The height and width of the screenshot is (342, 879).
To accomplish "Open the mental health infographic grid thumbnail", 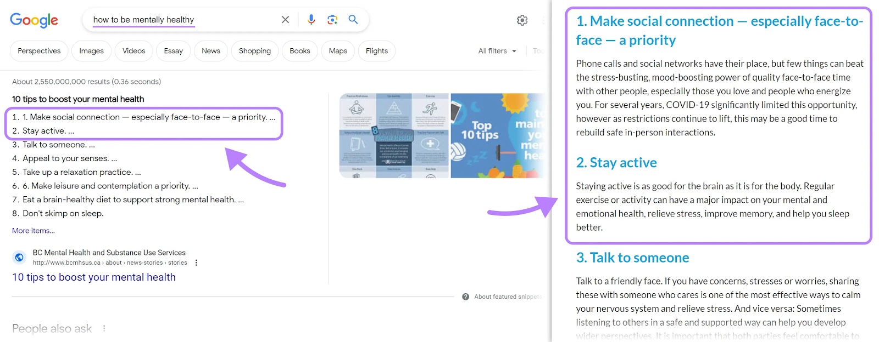I will click(394, 135).
